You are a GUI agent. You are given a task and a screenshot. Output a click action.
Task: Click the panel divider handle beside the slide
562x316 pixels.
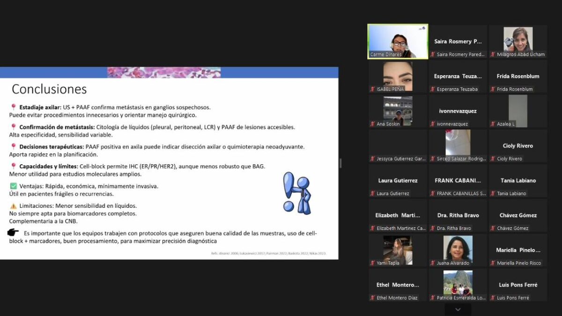click(340, 163)
